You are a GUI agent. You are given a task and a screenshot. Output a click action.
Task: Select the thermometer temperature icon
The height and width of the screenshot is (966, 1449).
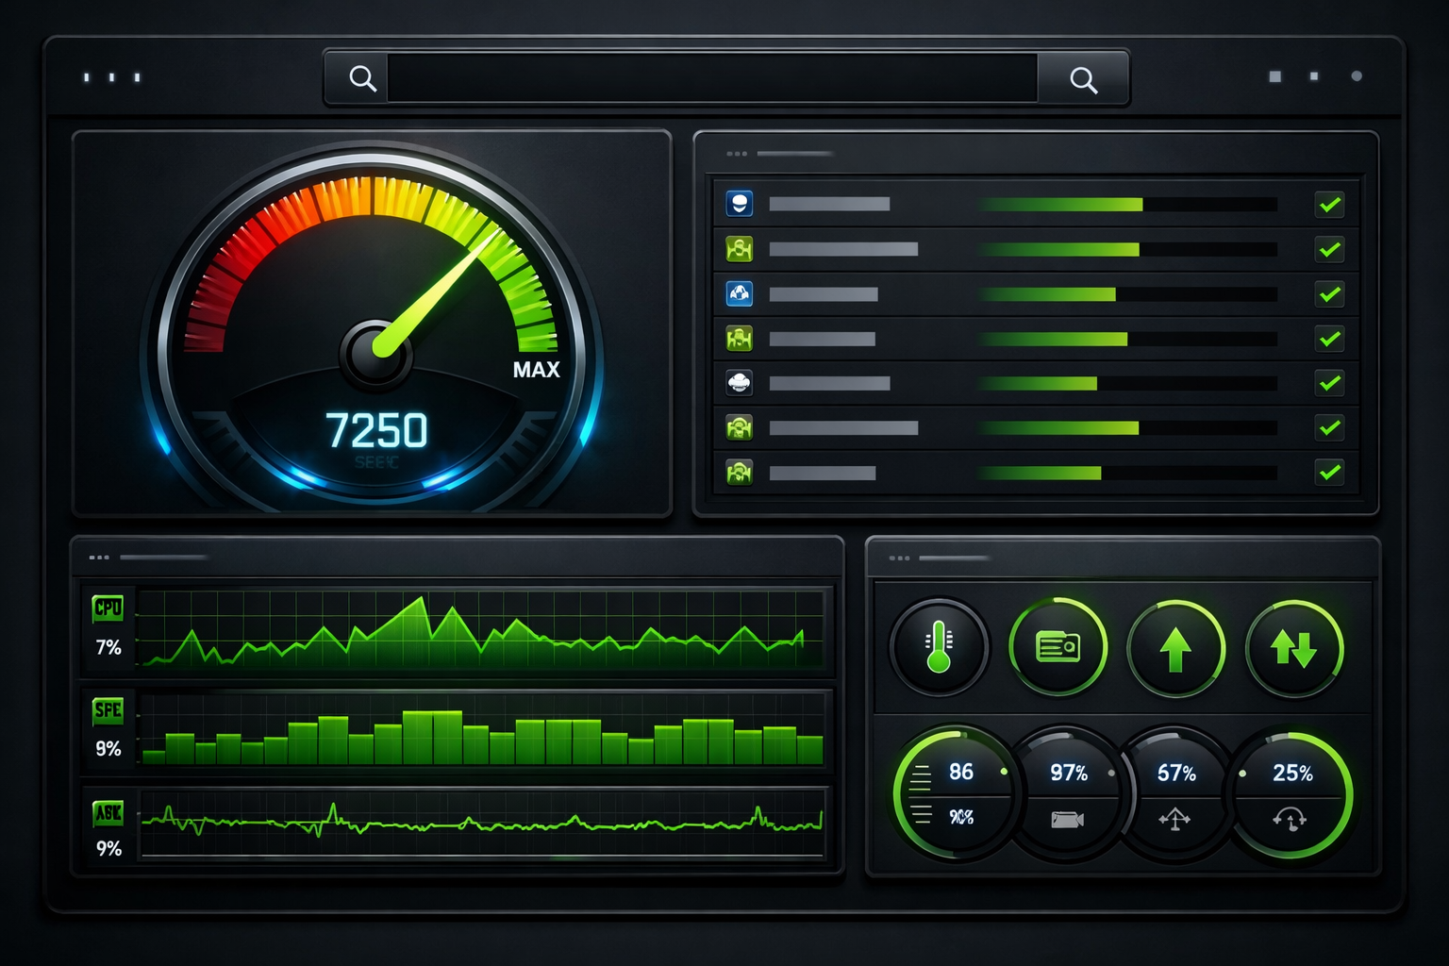pos(939,647)
